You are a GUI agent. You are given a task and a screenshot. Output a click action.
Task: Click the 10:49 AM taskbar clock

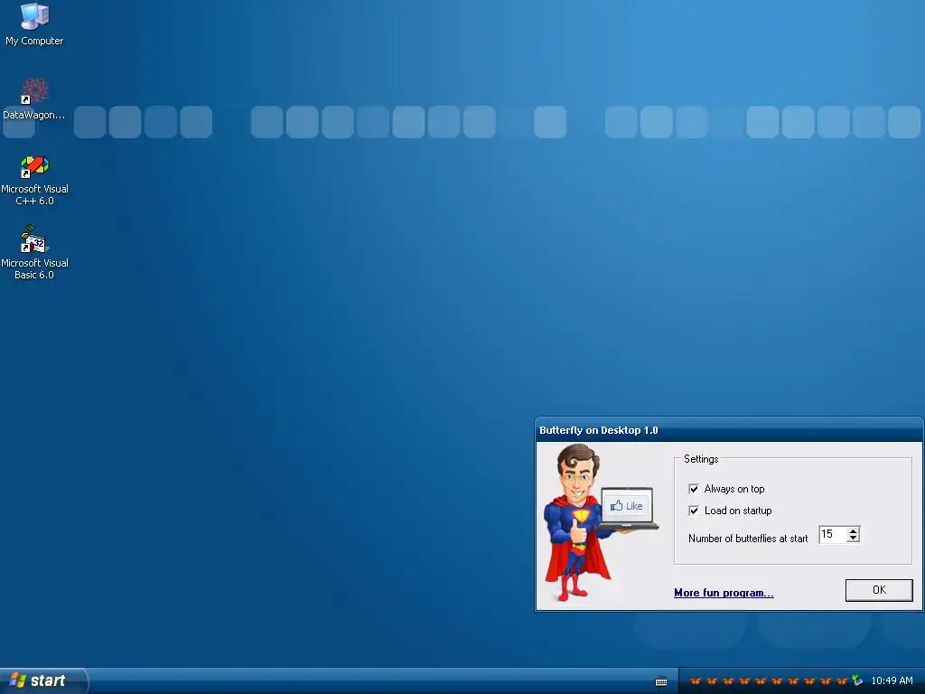pyautogui.click(x=892, y=680)
